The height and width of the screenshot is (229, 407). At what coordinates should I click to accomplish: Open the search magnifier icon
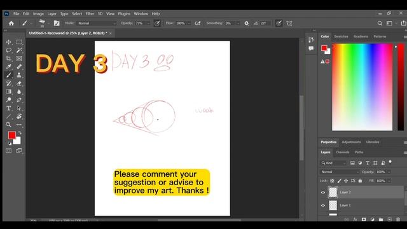pyautogui.click(x=380, y=24)
